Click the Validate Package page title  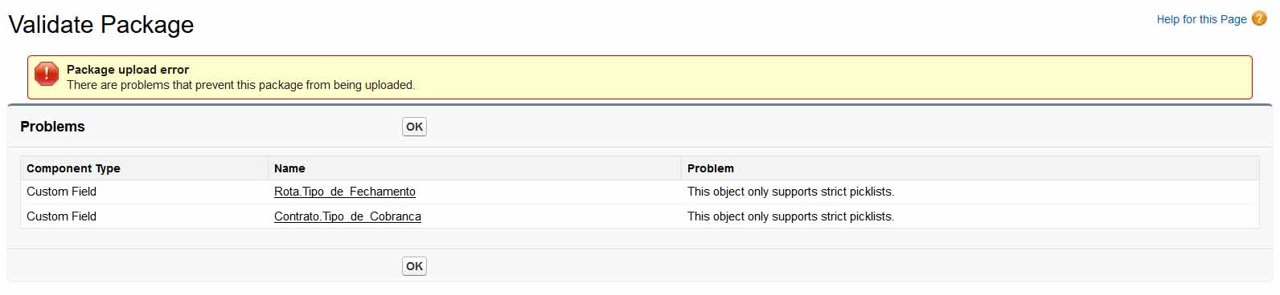pyautogui.click(x=101, y=24)
